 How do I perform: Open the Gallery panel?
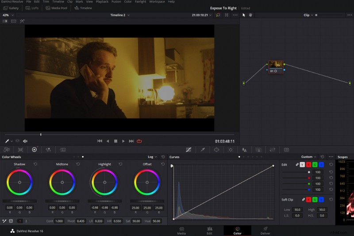coord(11,8)
